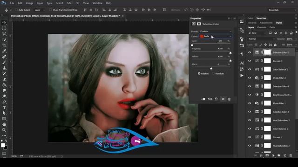Select the Horizontal Type tool

tap(4, 108)
